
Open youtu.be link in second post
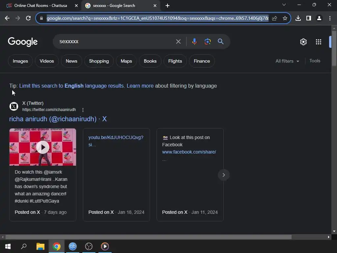pyautogui.click(x=116, y=141)
